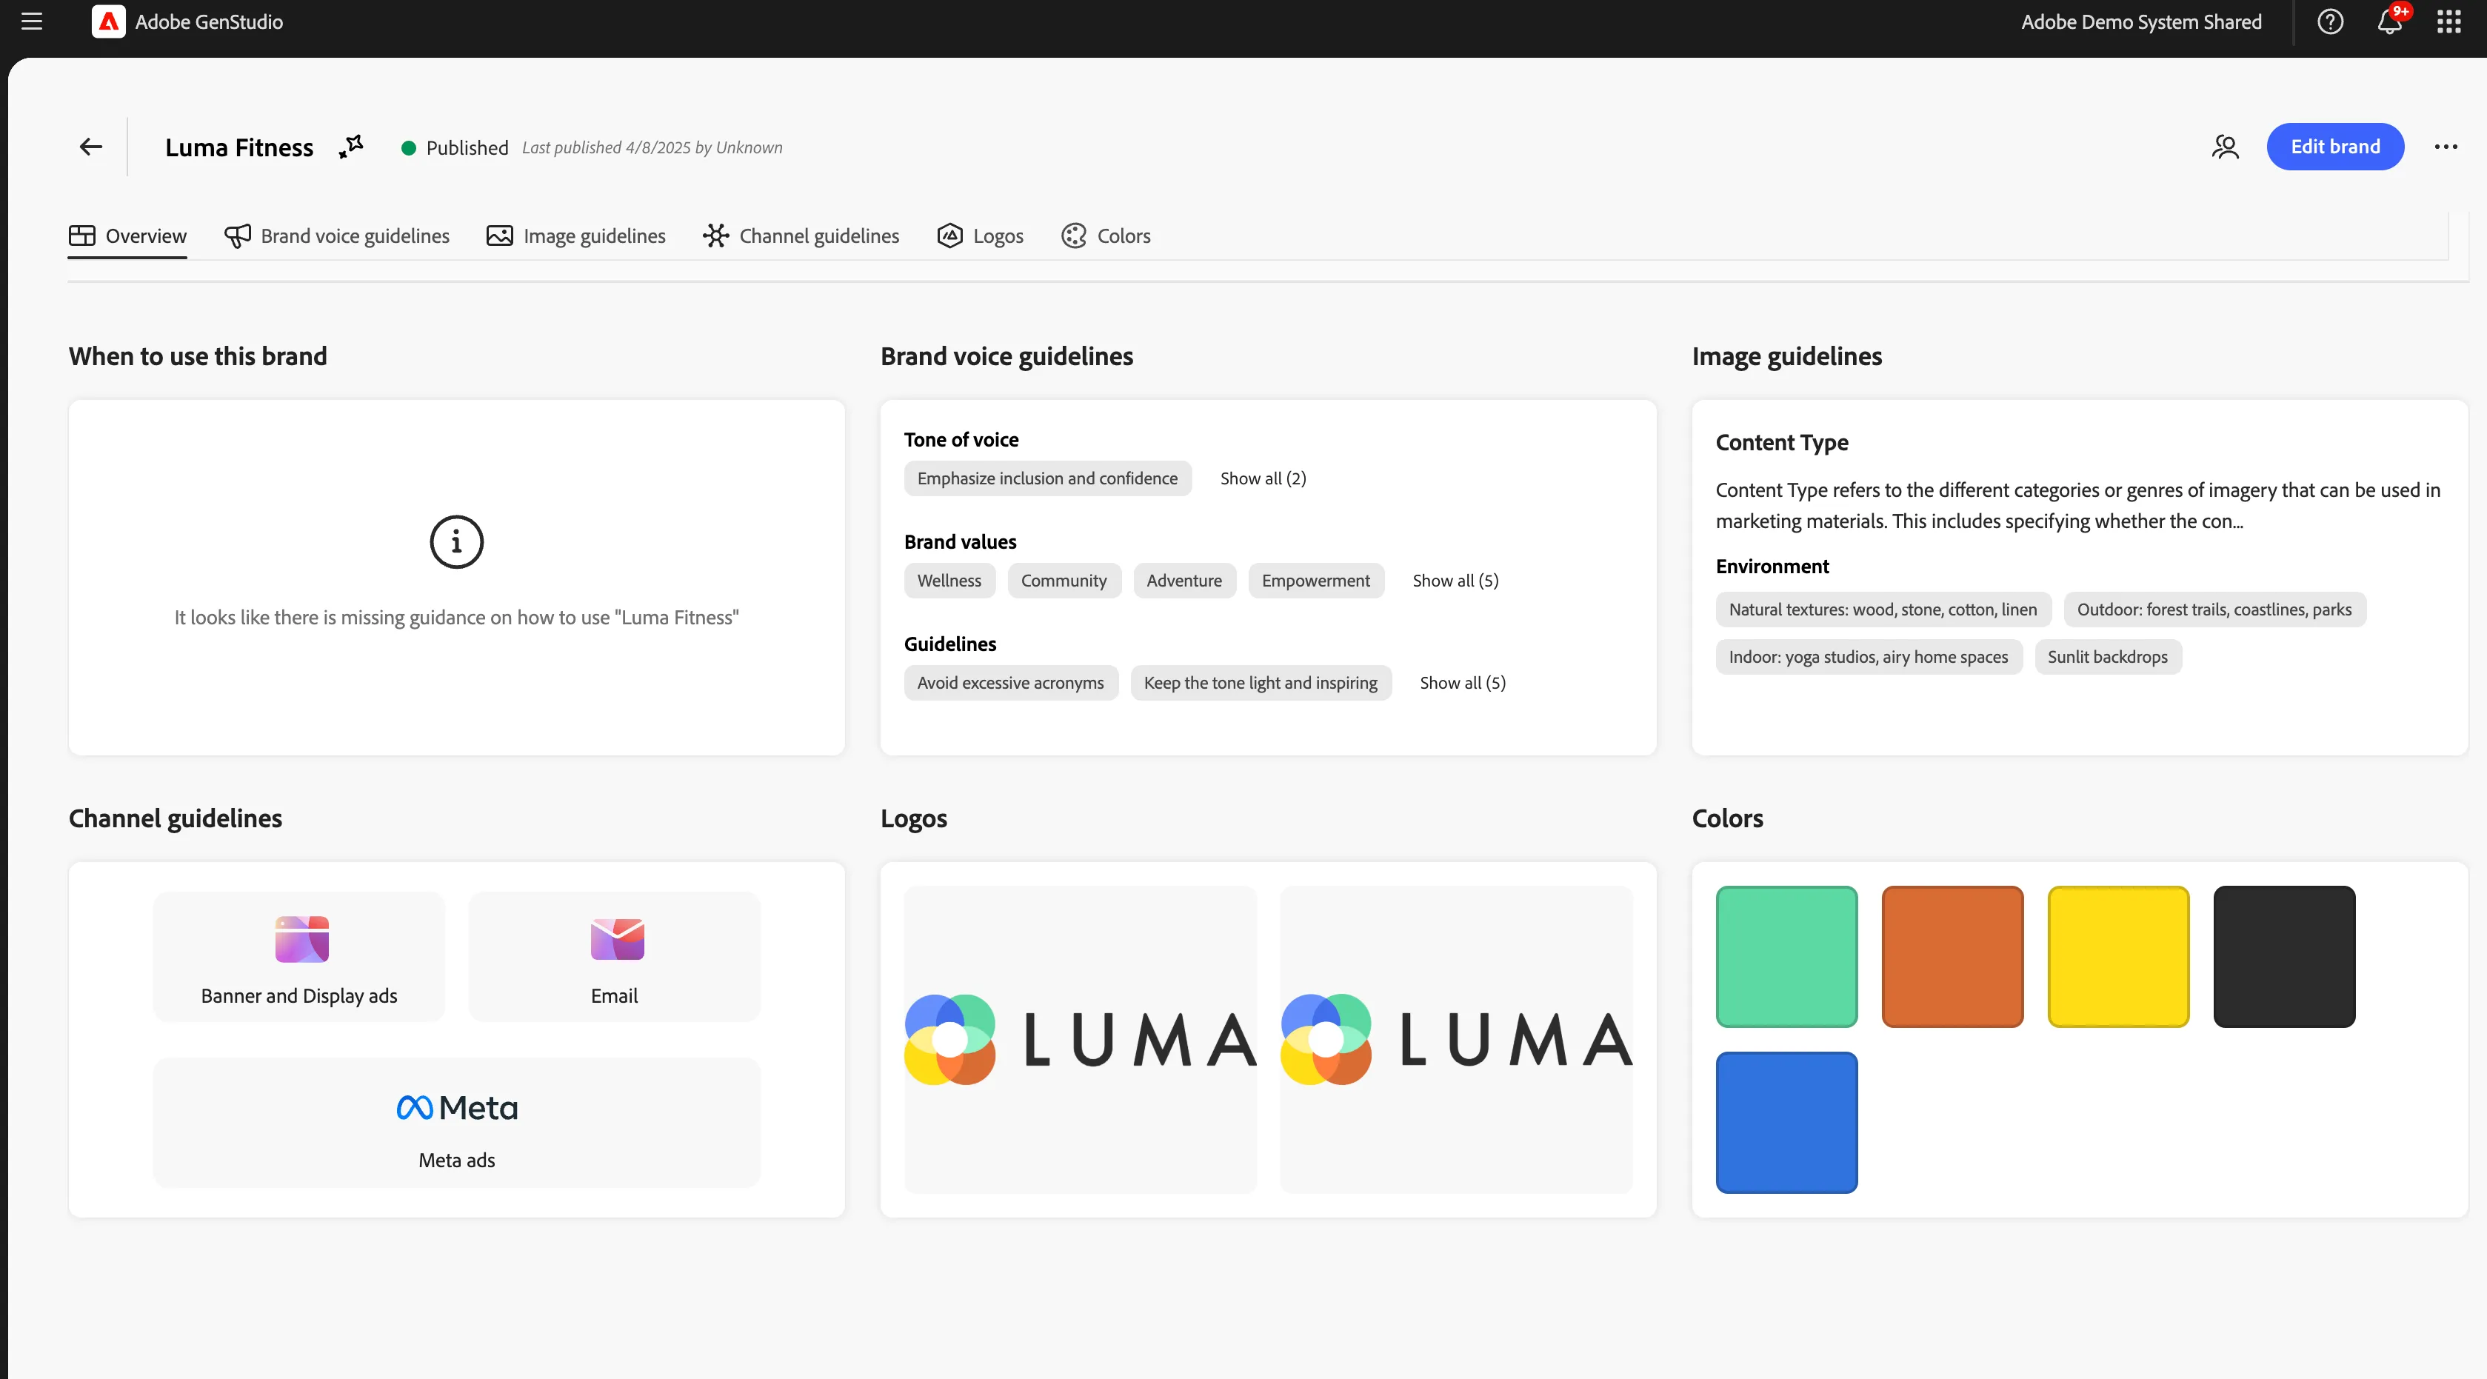Select the Banner and Display ads channel
Image resolution: width=2487 pixels, height=1379 pixels.
tap(299, 956)
